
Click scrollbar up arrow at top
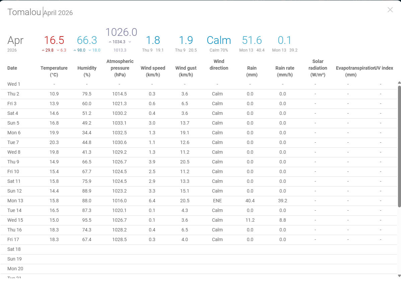(x=399, y=83)
